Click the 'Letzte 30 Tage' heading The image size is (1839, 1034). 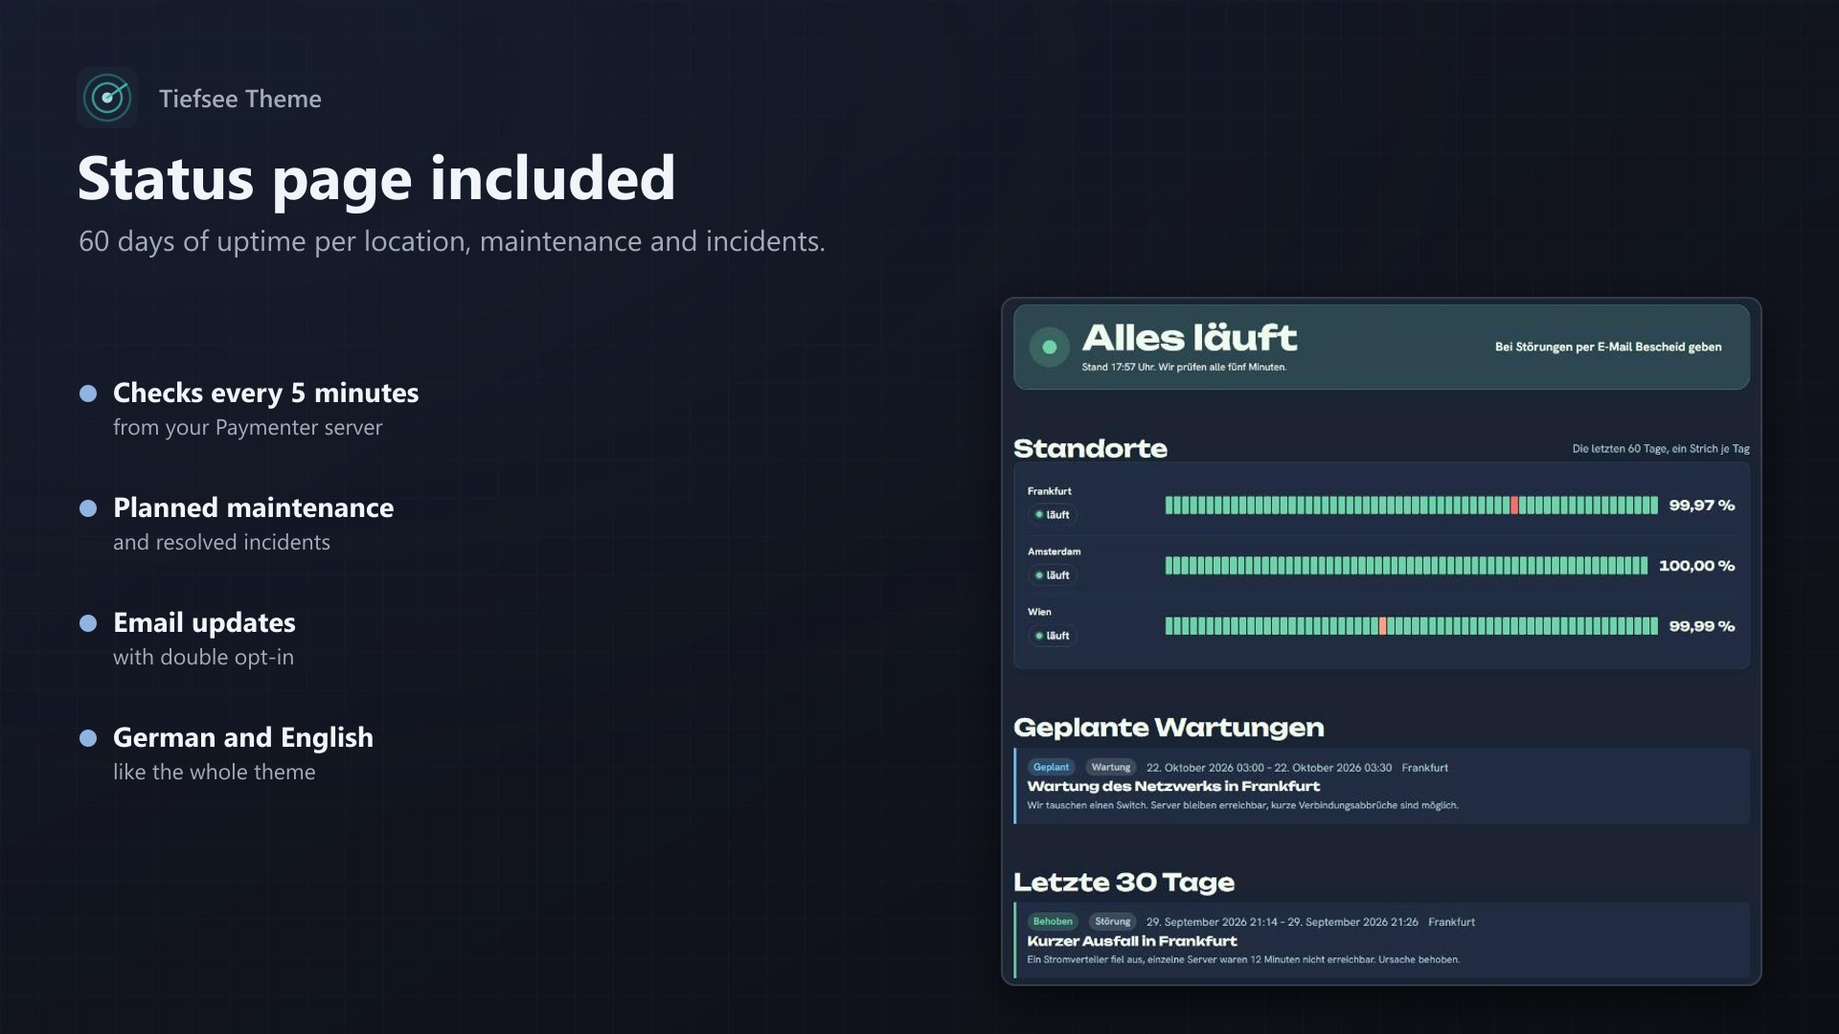1124,883
